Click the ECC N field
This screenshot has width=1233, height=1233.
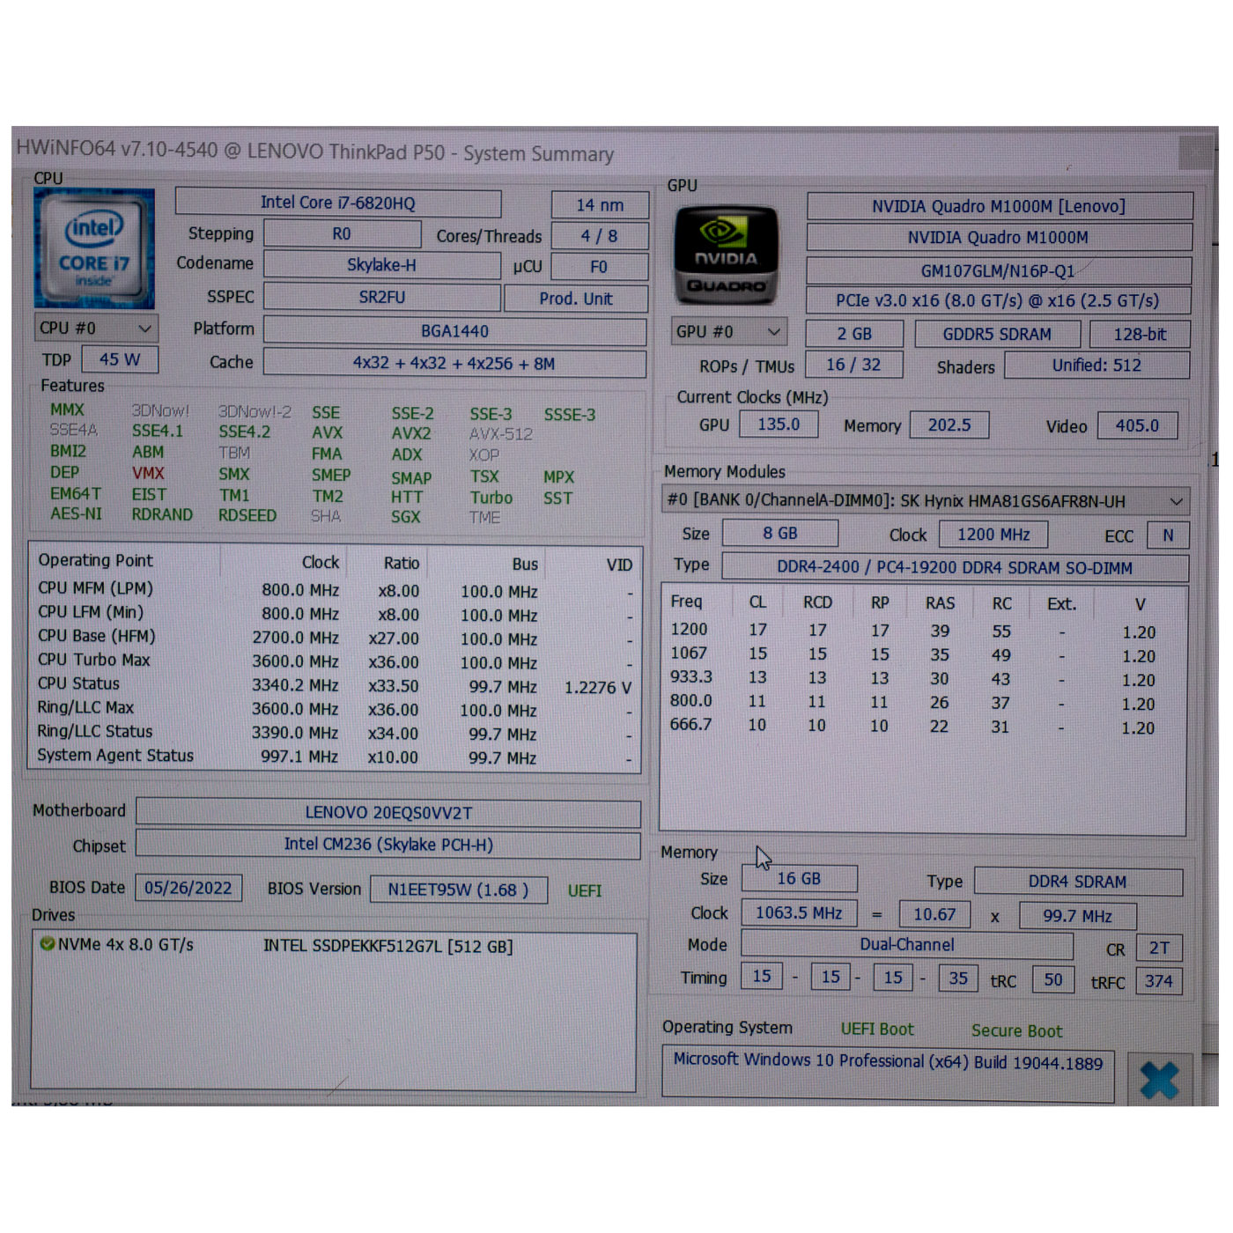(1168, 535)
